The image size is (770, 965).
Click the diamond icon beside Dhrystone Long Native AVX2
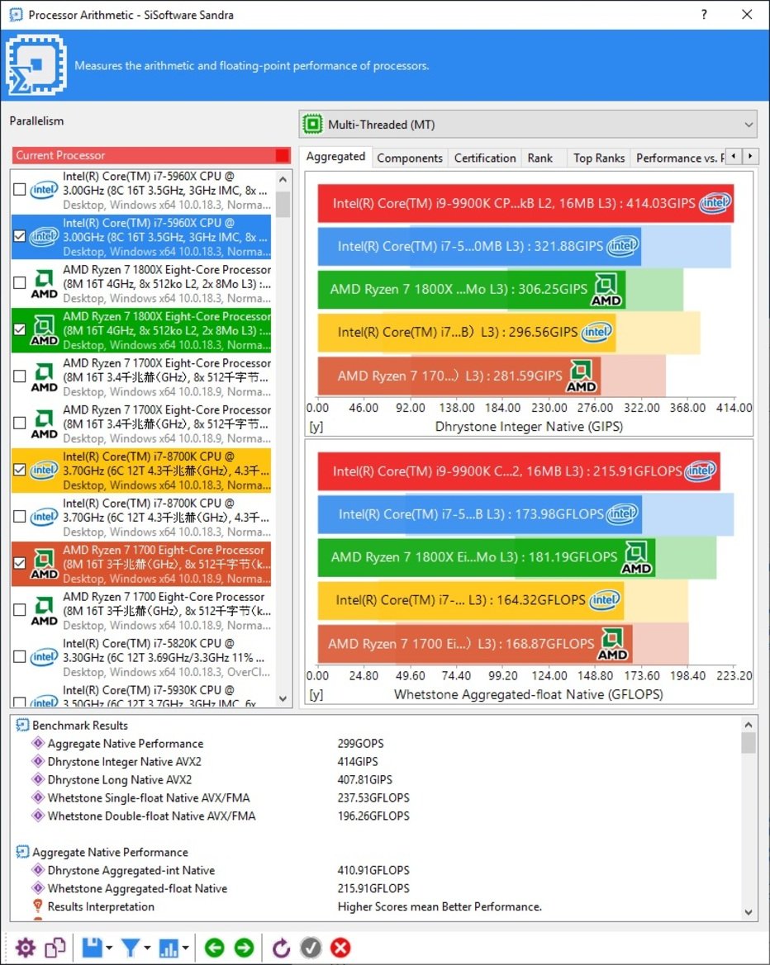click(x=38, y=779)
